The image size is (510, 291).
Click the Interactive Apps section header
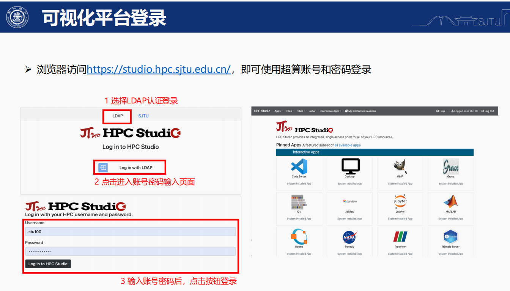(x=375, y=152)
